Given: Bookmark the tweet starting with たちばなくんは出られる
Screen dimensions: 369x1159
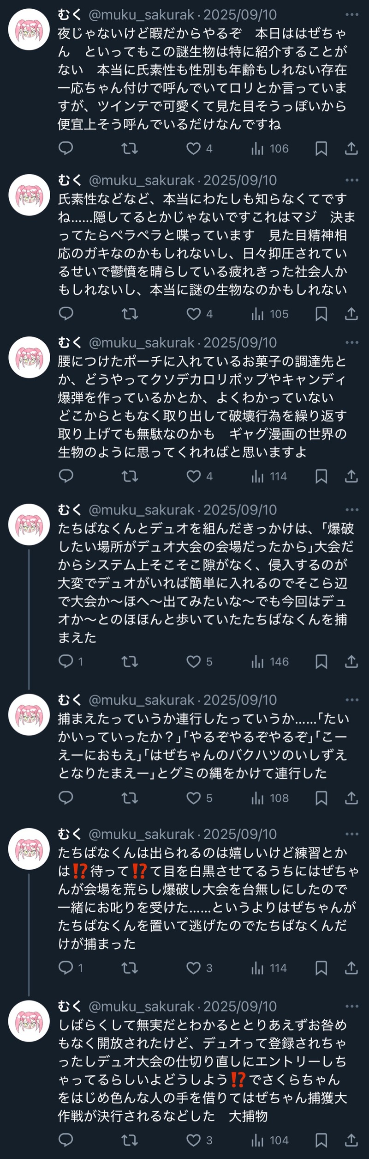Looking at the screenshot, I should 321,964.
